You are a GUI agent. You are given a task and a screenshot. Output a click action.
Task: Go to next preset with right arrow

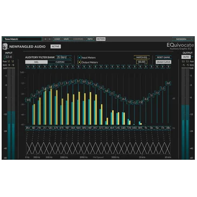click(x=50, y=39)
